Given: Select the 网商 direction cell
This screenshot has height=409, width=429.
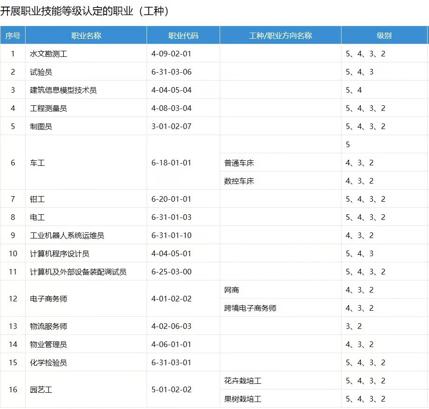Looking at the screenshot, I should click(x=232, y=290).
